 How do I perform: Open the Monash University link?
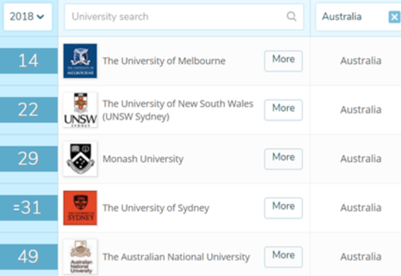[143, 159]
